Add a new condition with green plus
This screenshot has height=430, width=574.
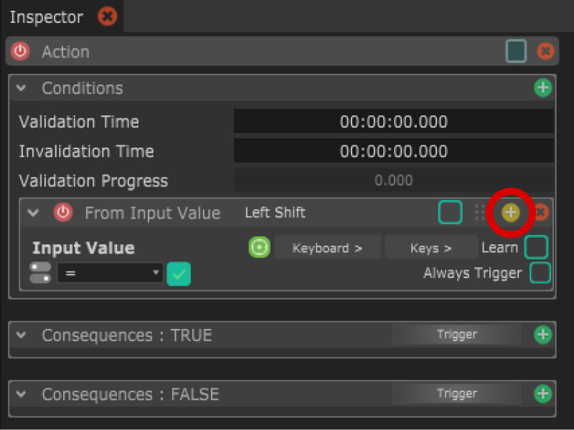[x=543, y=88]
